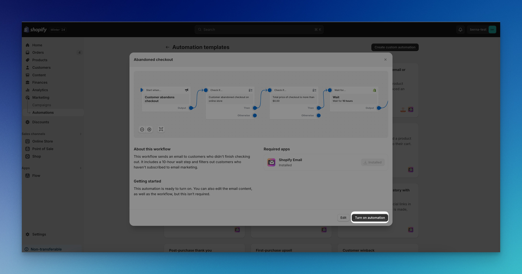The height and width of the screenshot is (274, 522).
Task: Zoom out the workflow preview
Action: point(142,129)
